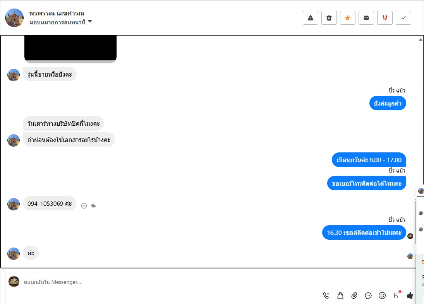This screenshot has height=304, width=424.
Task: Open the baht payment request icon
Action: coord(396,295)
